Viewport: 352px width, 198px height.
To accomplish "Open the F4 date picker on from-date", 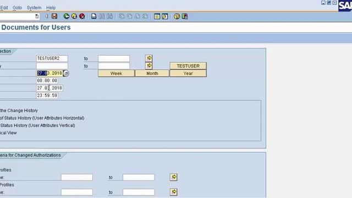I will [x=66, y=73].
